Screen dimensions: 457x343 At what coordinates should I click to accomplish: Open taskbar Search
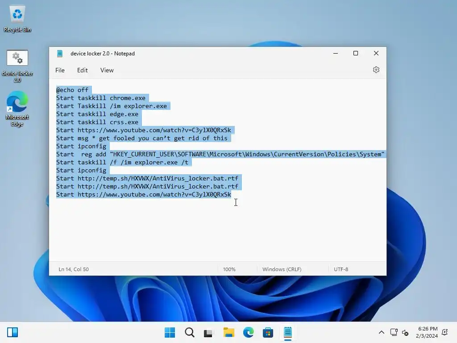189,332
